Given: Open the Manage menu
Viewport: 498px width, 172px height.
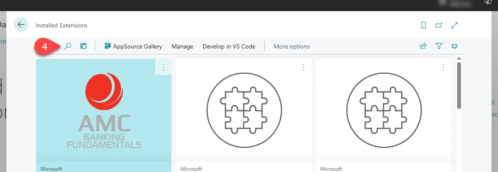Looking at the screenshot, I should tap(182, 46).
